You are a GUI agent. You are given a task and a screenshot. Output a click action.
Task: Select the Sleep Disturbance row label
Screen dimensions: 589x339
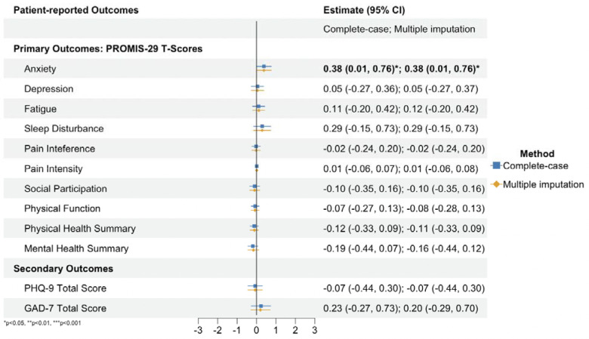point(63,128)
